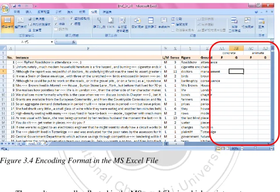The width and height of the screenshot is (280, 192).
Task: Toggle the greyed Ruler checkbox
Action: (x=56, y=19)
